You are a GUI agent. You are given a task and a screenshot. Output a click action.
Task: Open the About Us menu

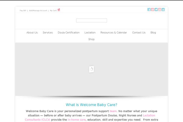[32, 33]
